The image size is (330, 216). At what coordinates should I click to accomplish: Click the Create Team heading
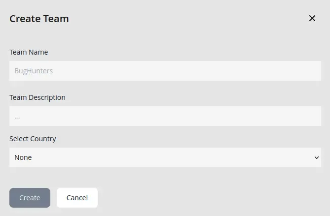[39, 19]
